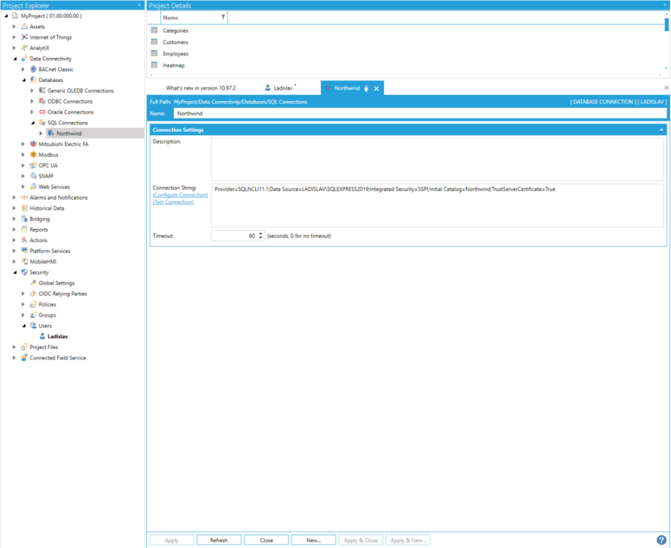Click the BACnet Classic icon in tree
The image size is (671, 548).
point(33,69)
